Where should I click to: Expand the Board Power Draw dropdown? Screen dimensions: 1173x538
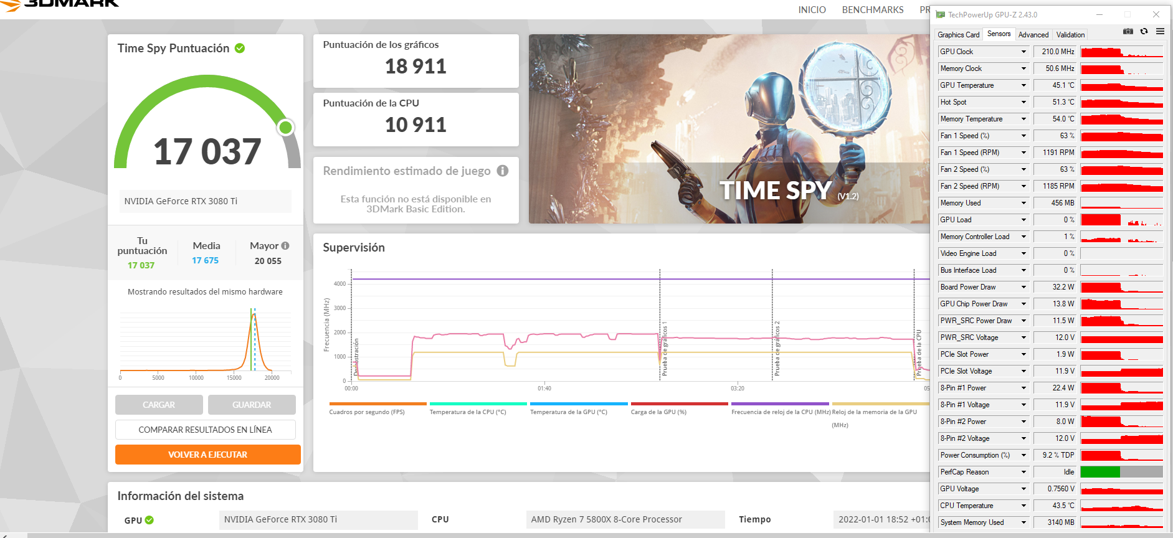(1023, 287)
